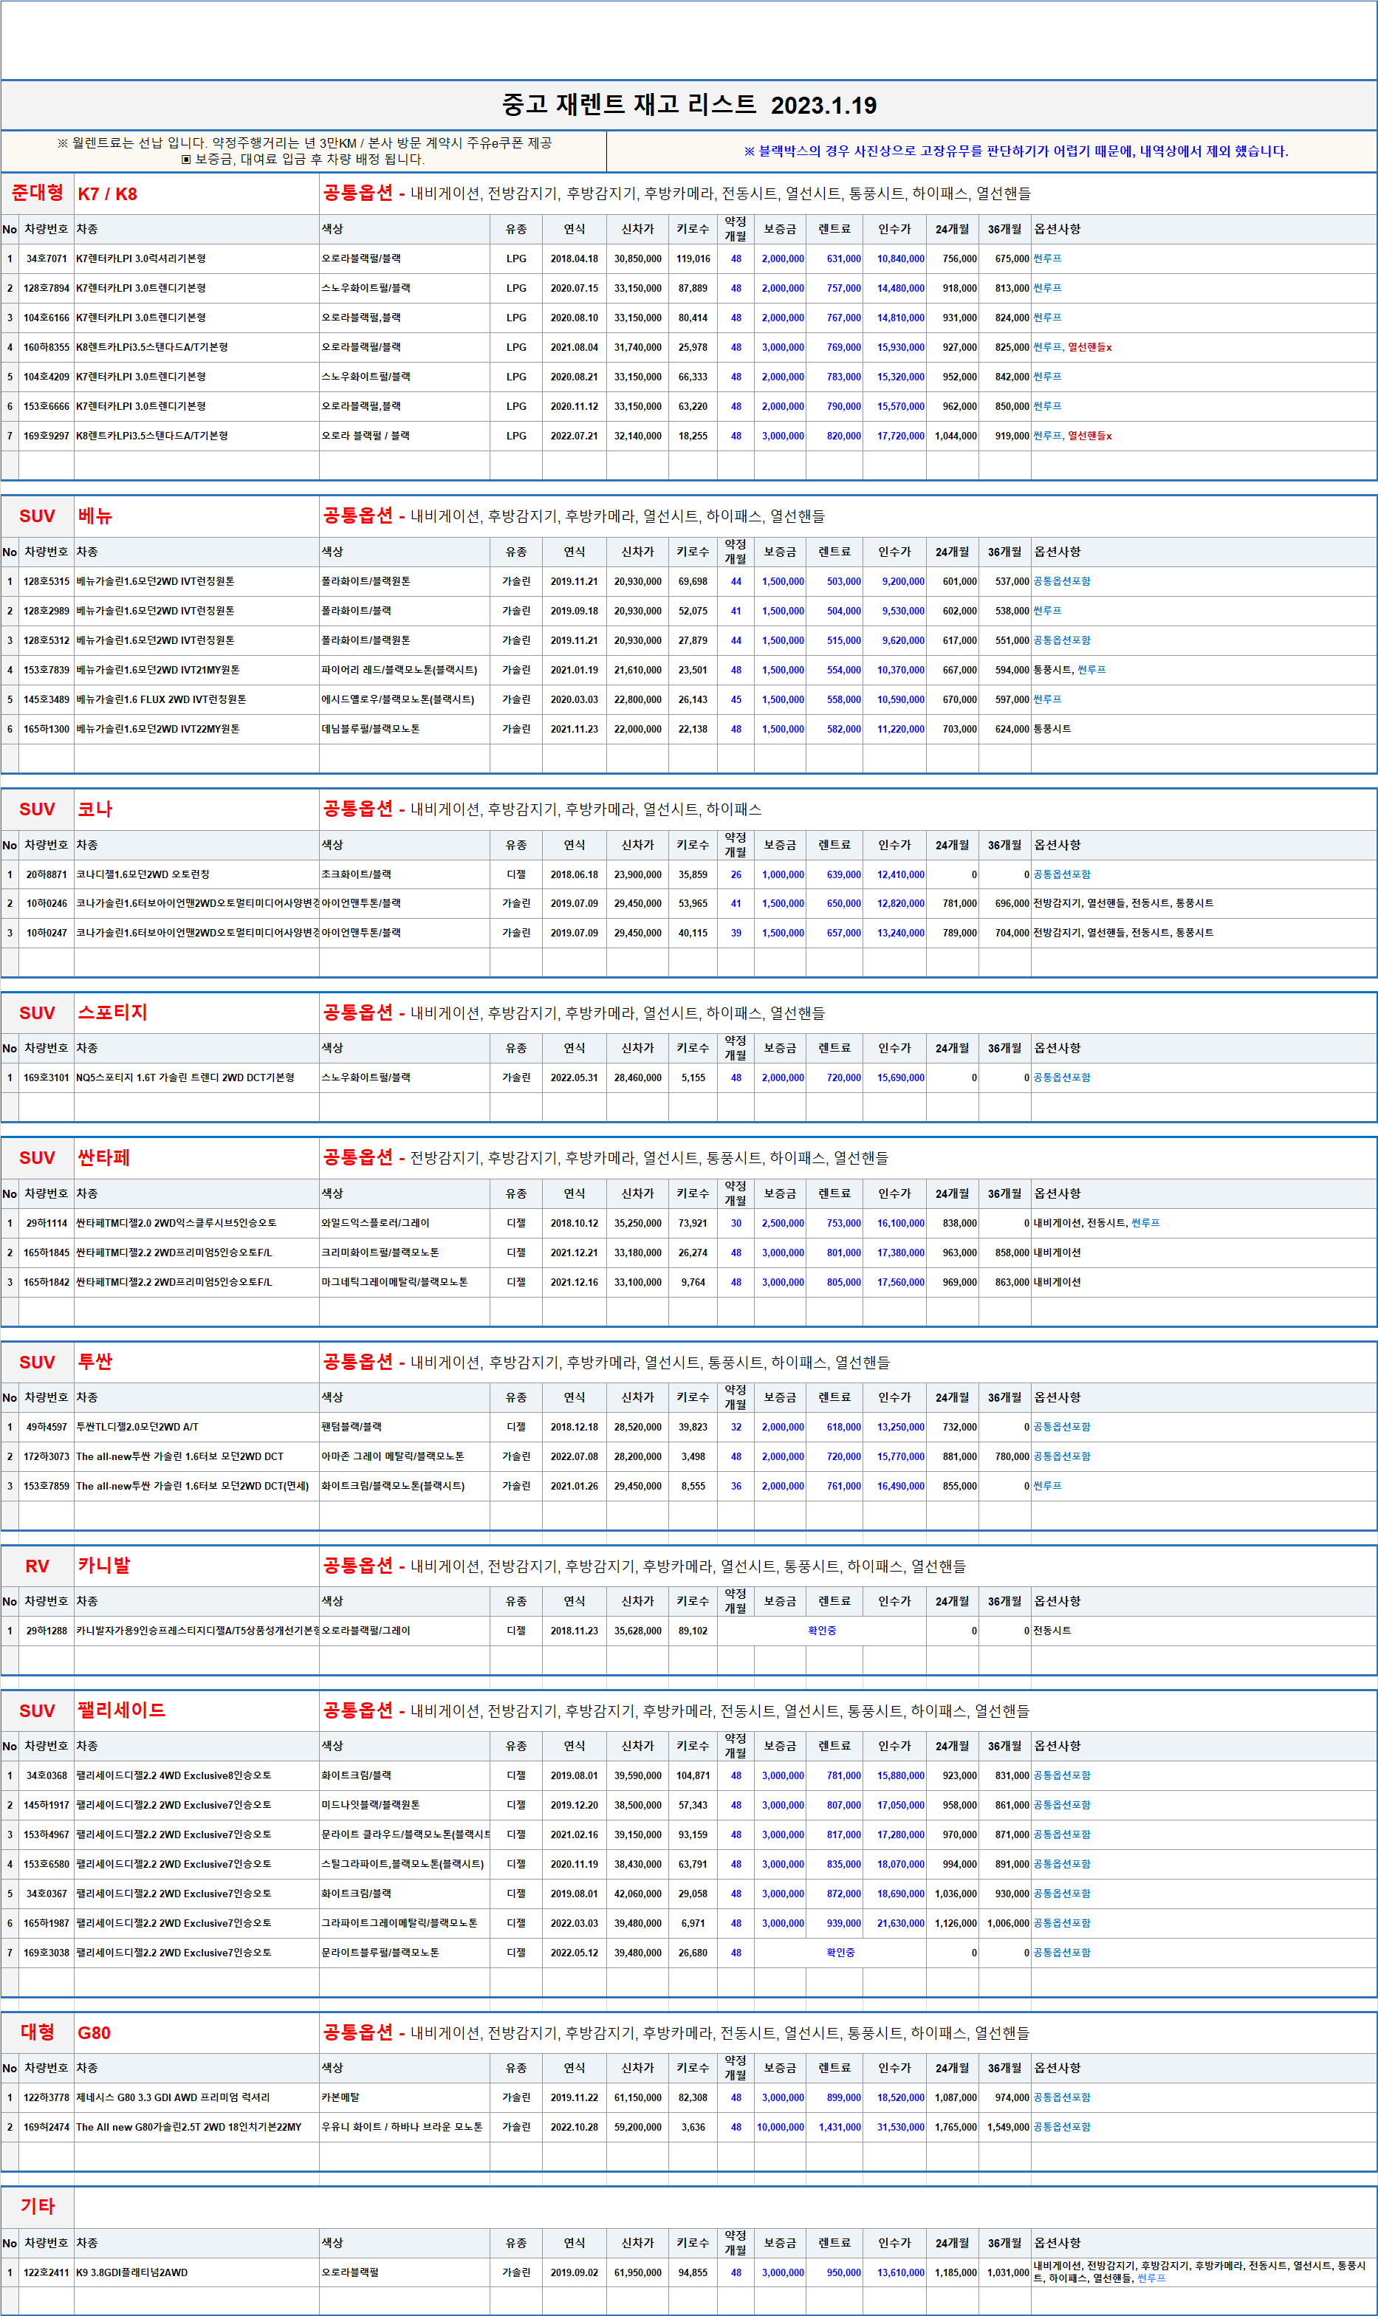The image size is (1378, 2316).
Task: Select buyout price 11,220,000
Action: [x=899, y=729]
